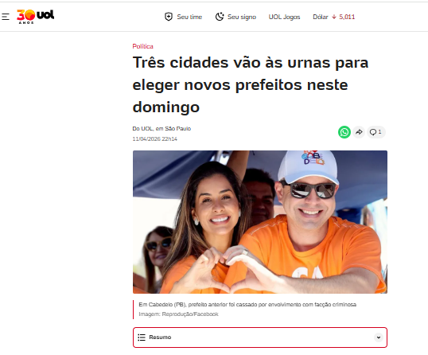Click the comment count number 1
The width and height of the screenshot is (428, 355).
379,132
